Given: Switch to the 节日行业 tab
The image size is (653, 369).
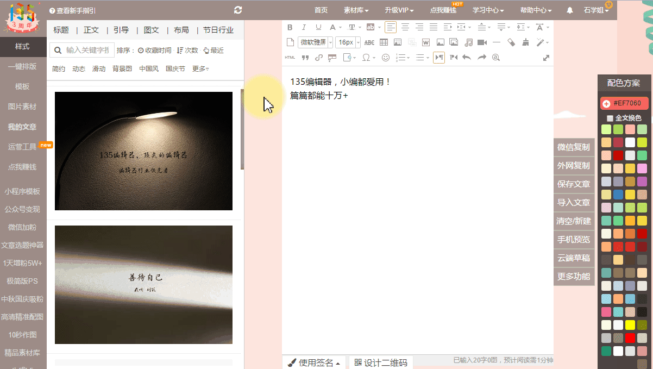Looking at the screenshot, I should [x=218, y=30].
